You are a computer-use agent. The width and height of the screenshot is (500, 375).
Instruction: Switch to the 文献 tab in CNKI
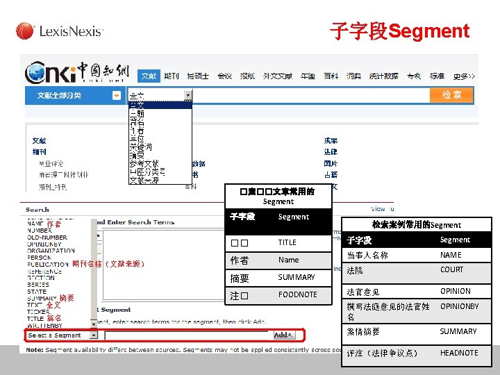[x=149, y=76]
